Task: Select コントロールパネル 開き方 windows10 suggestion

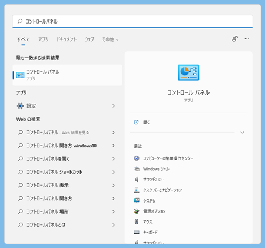Action: coord(67,146)
